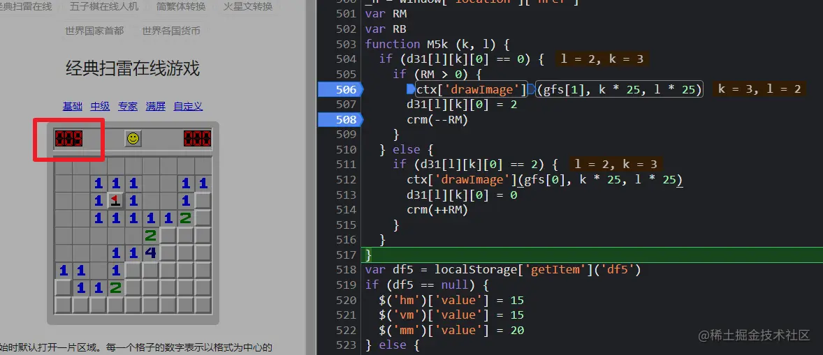The image size is (823, 355).
Task: Open the 五子棋在线人机 navigation link
Action: pyautogui.click(x=104, y=6)
